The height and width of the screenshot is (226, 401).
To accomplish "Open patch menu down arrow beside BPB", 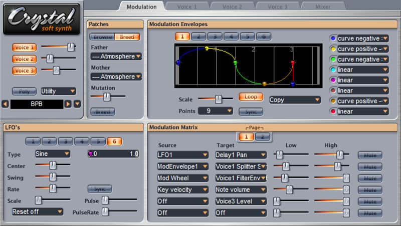I will pyautogui.click(x=77, y=104).
